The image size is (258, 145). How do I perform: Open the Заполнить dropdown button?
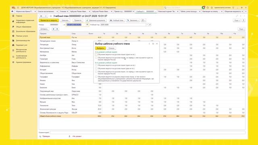pos(133,21)
